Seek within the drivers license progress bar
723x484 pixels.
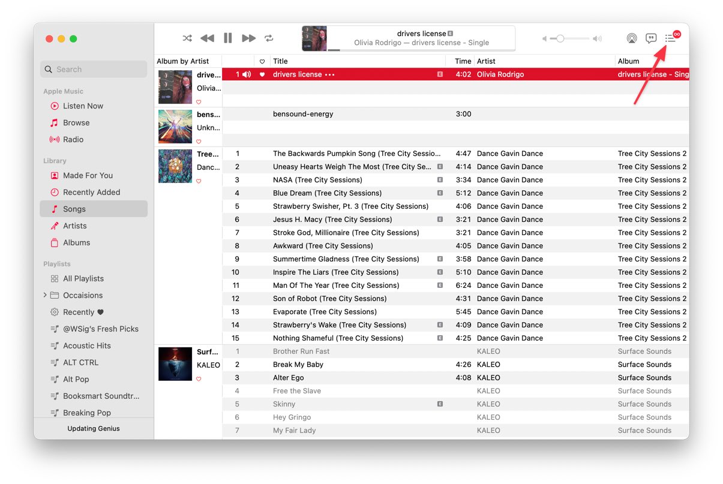421,50
